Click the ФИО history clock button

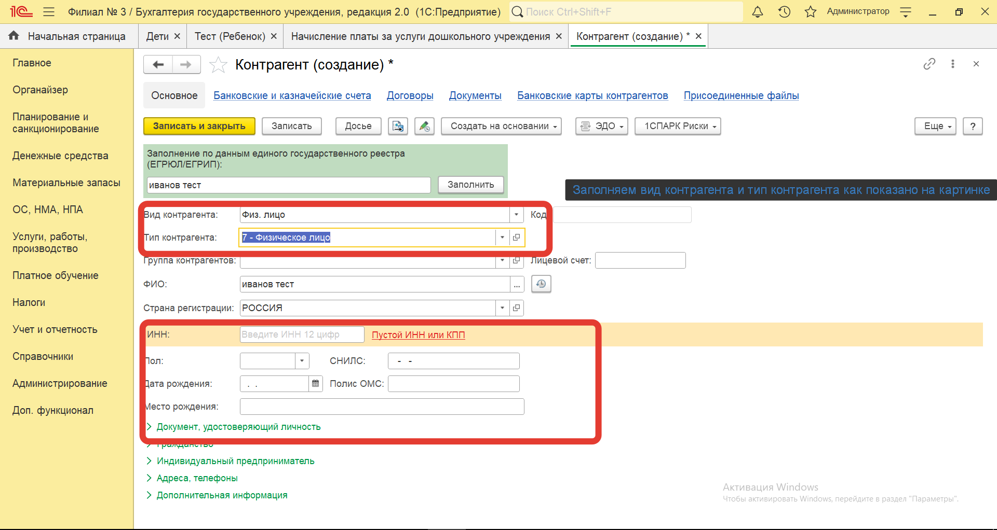click(x=541, y=284)
